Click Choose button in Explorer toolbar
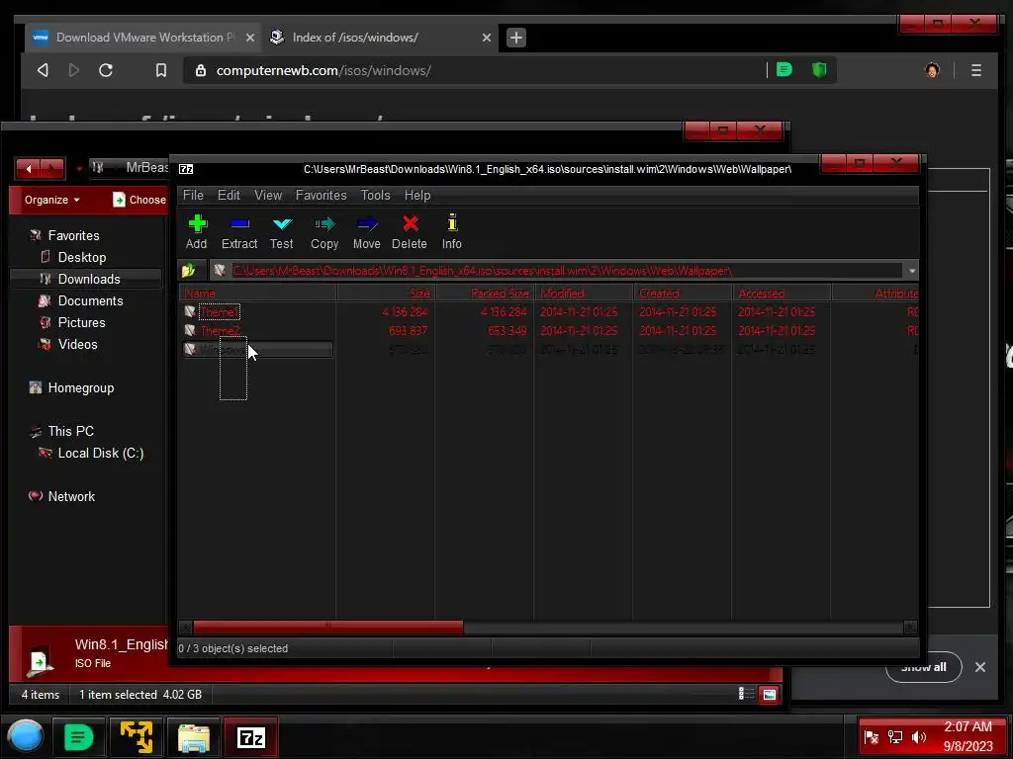Viewport: 1013px width, 759px height. pyautogui.click(x=139, y=200)
